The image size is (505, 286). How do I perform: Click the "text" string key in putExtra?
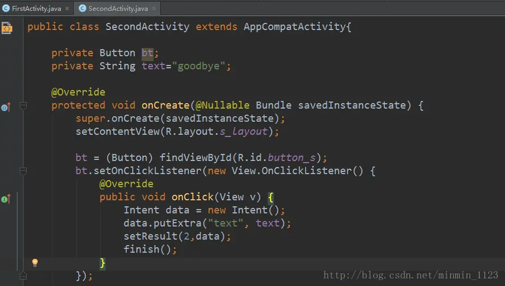tap(225, 223)
